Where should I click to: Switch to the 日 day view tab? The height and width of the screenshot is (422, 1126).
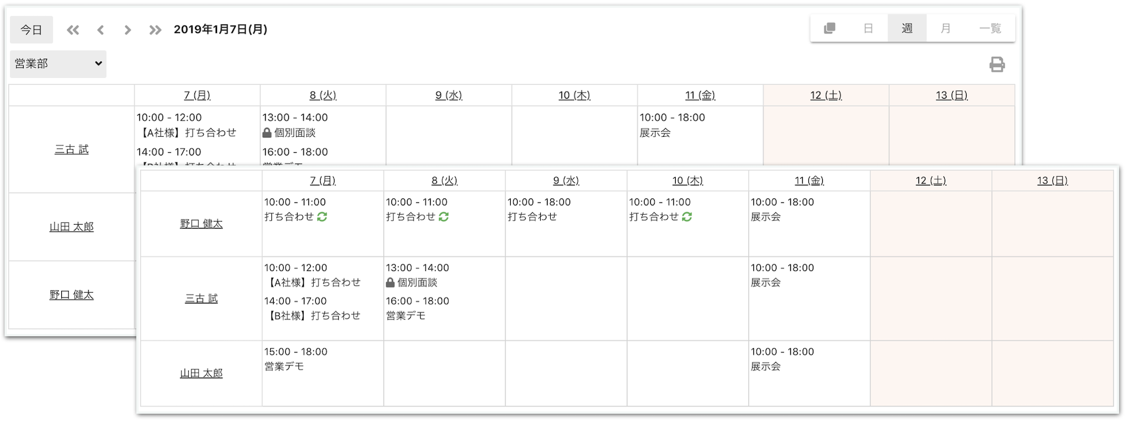868,29
